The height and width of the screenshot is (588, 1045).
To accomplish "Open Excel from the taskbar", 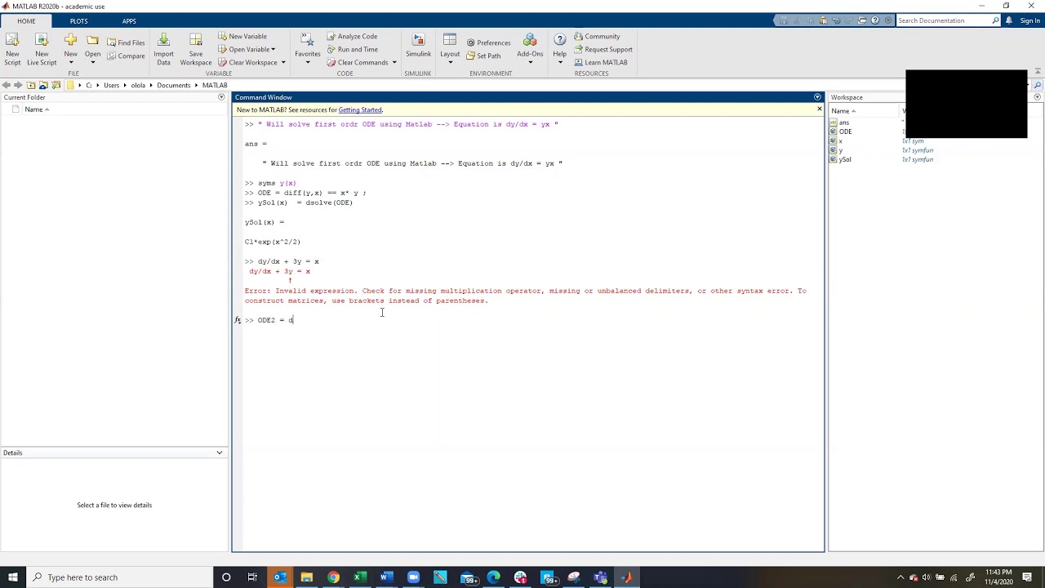I will 359,577.
